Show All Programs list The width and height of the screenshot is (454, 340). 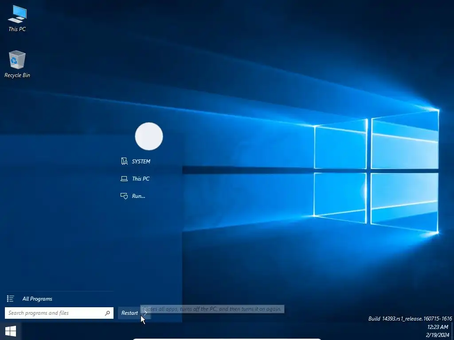coord(37,299)
